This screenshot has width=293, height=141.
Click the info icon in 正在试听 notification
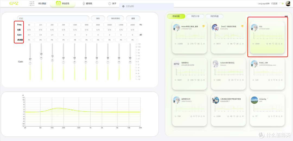tap(123, 6)
